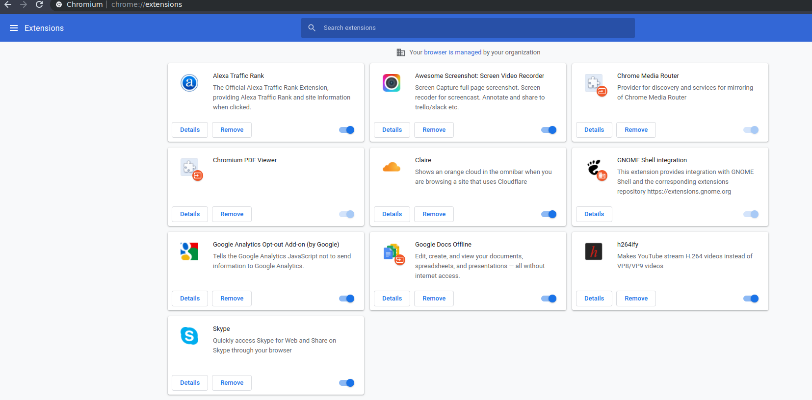
Task: Click the search magnifier icon
Action: click(312, 28)
